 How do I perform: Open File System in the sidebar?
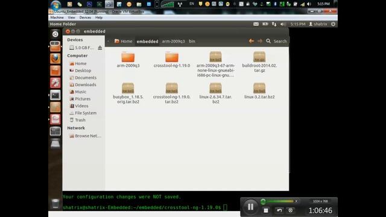tap(83, 113)
